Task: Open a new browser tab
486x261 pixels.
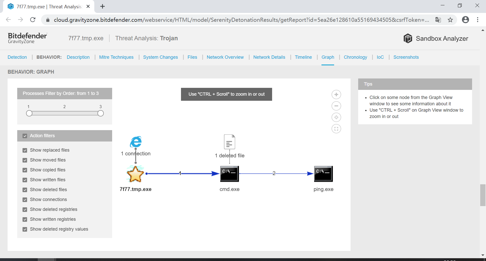Action: point(103,7)
